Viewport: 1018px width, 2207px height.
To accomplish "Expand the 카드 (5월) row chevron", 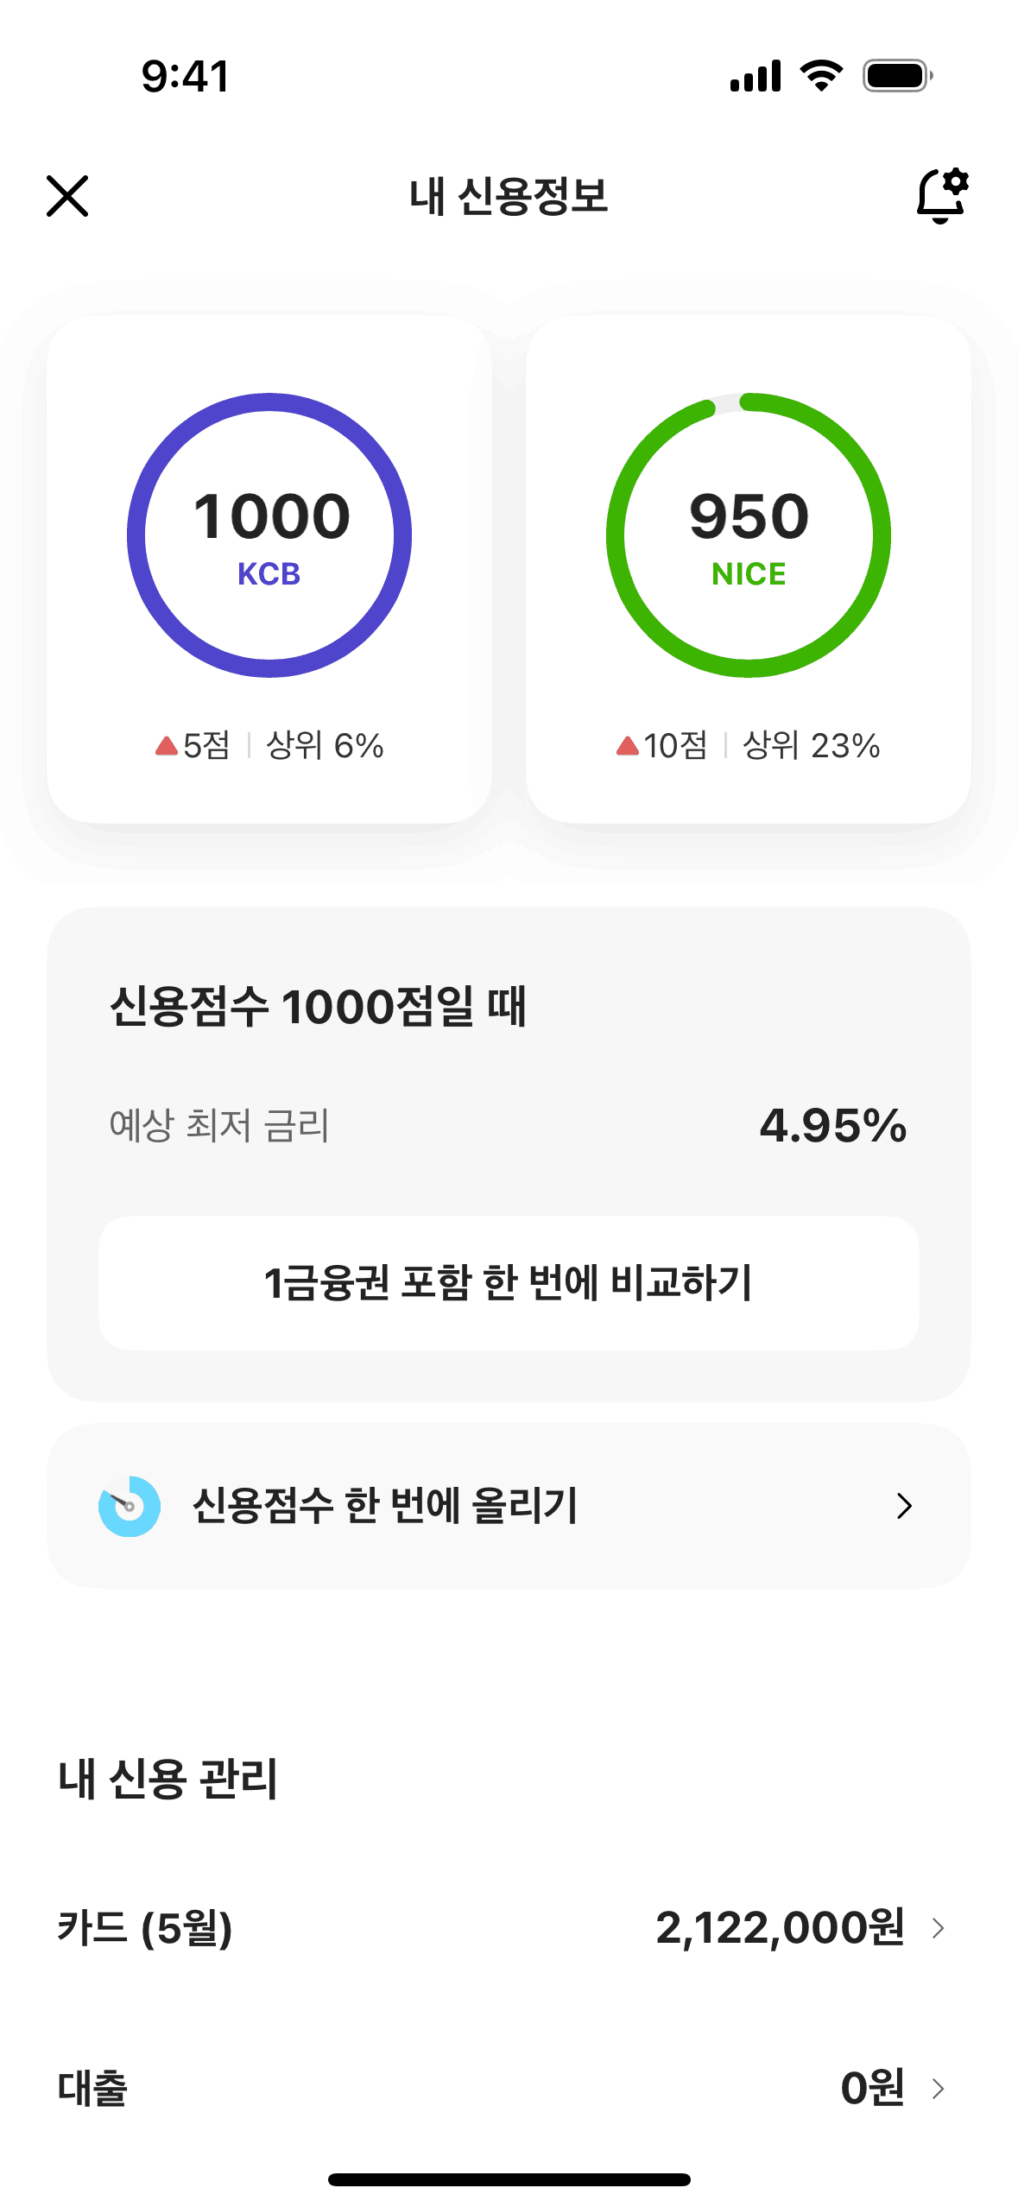I will click(x=939, y=1928).
